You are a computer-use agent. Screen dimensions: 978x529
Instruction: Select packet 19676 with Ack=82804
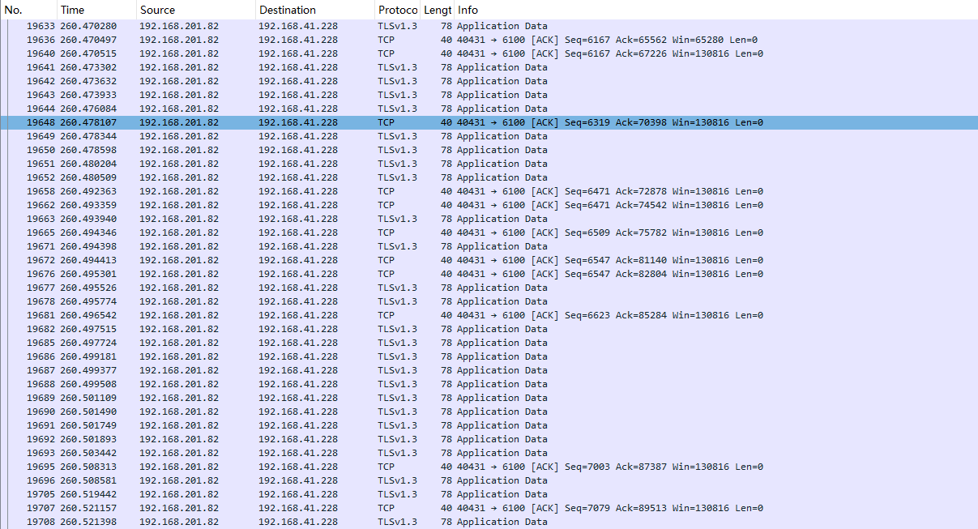(486, 274)
